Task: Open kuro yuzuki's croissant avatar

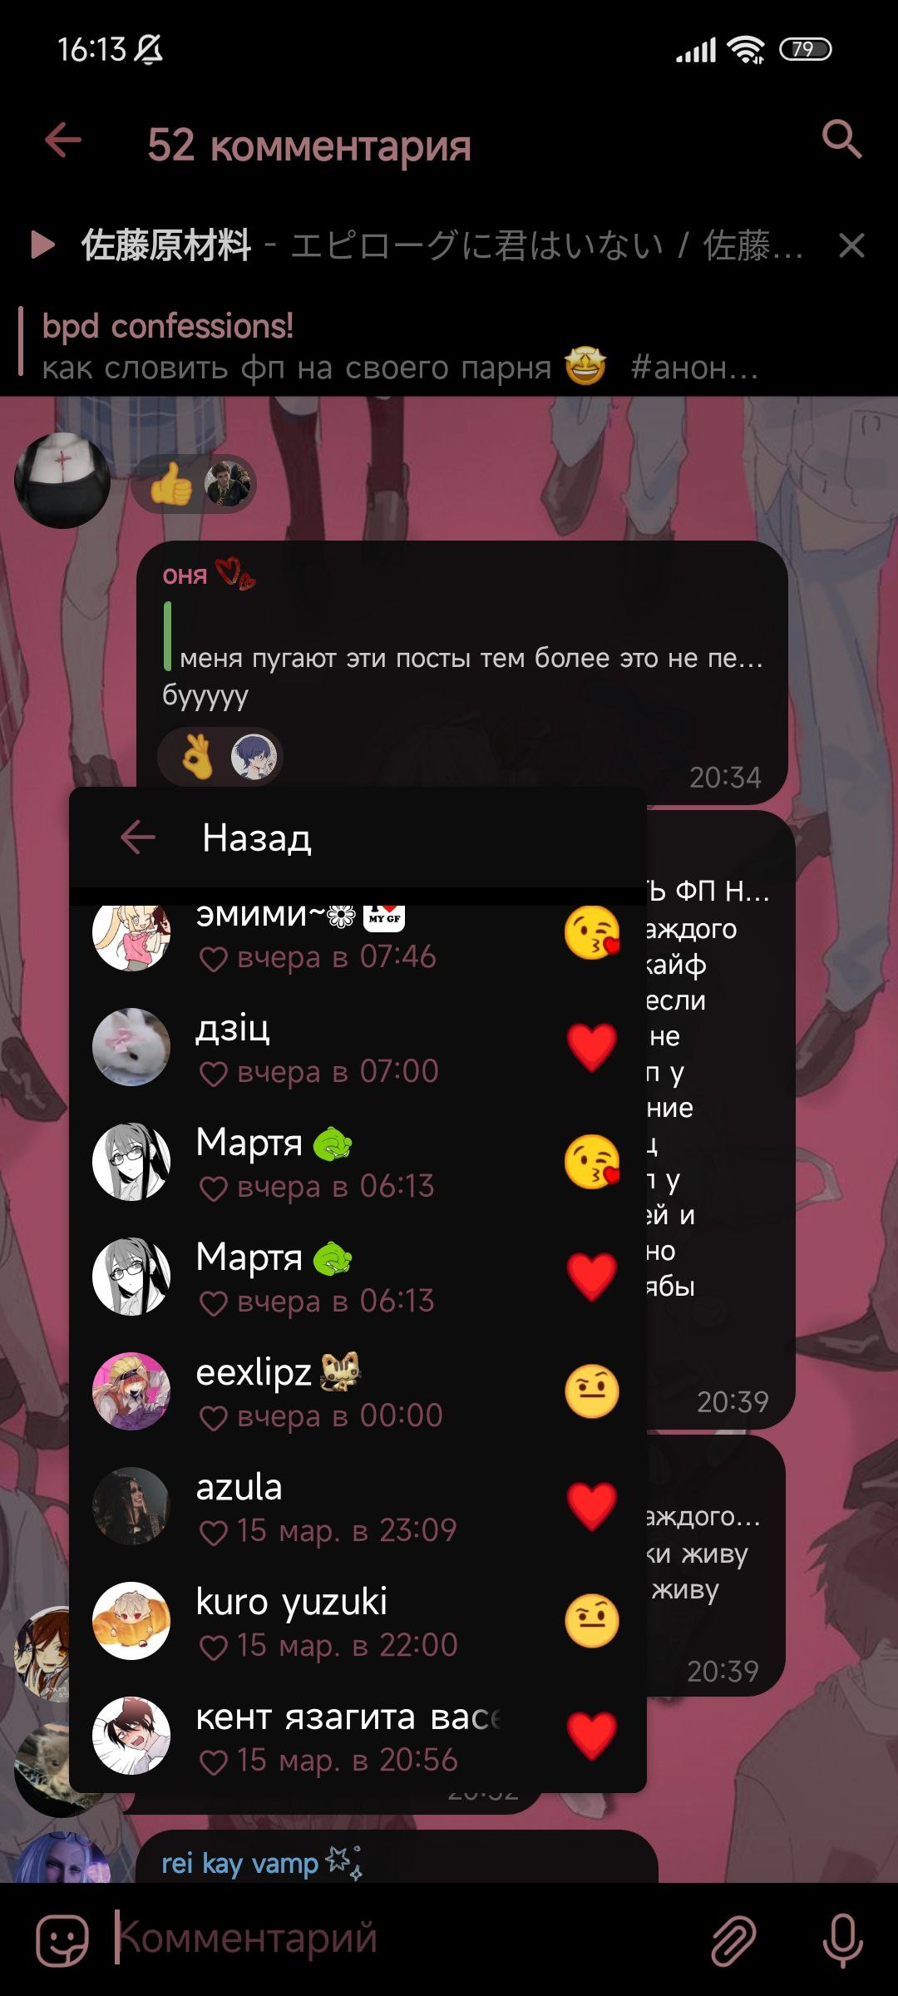Action: (x=131, y=1621)
